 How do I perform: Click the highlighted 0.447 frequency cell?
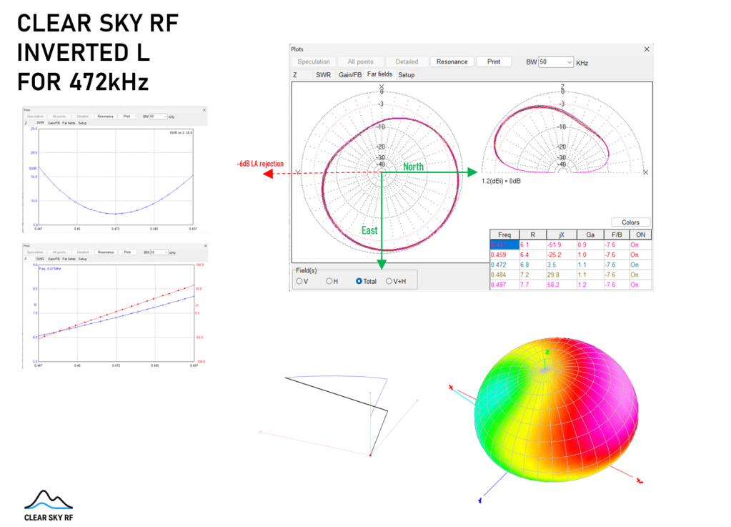[x=504, y=245]
